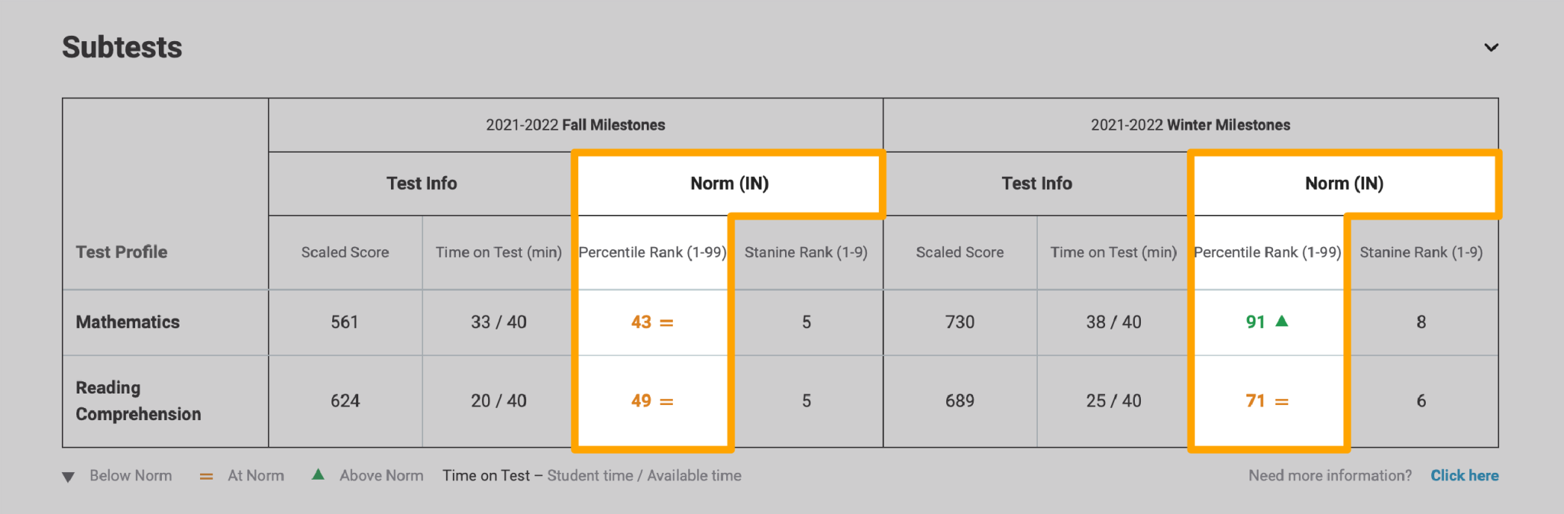Select the 2021-2022 Winter Milestones header
Screen dimensions: 1564x514
click(x=1190, y=124)
